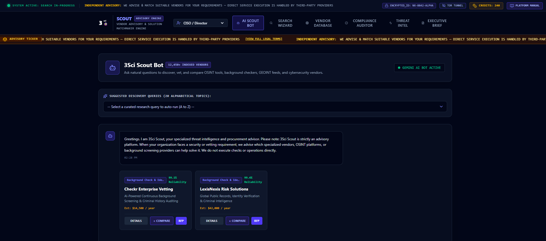Go to the Compliance Auditor tab
Image resolution: width=546 pixels, height=241 pixels.
[361, 23]
